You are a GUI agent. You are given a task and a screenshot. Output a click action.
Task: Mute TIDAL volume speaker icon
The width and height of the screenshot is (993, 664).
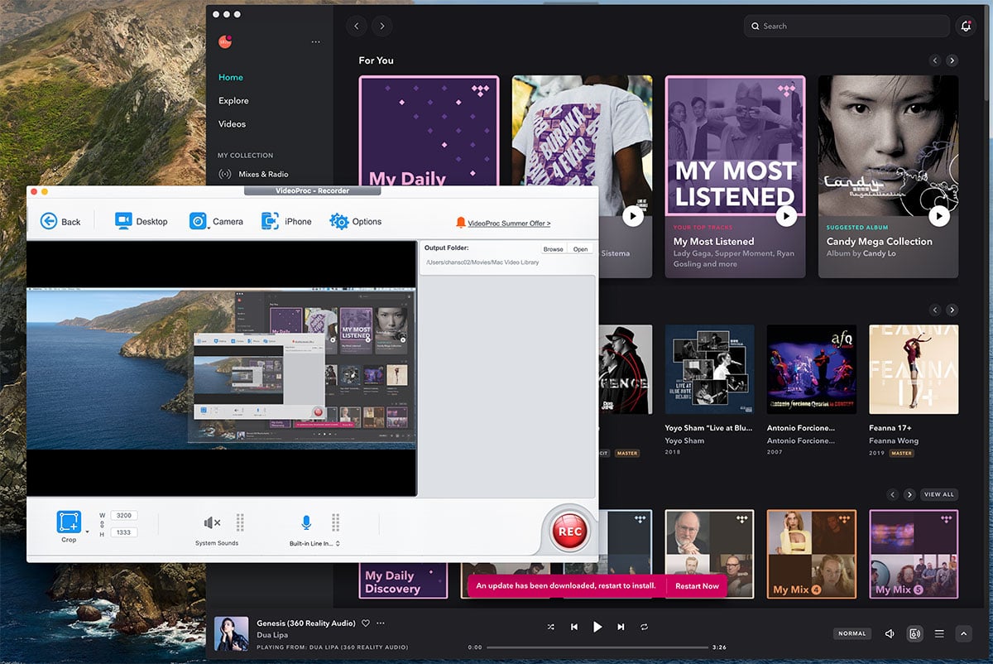[x=890, y=633]
